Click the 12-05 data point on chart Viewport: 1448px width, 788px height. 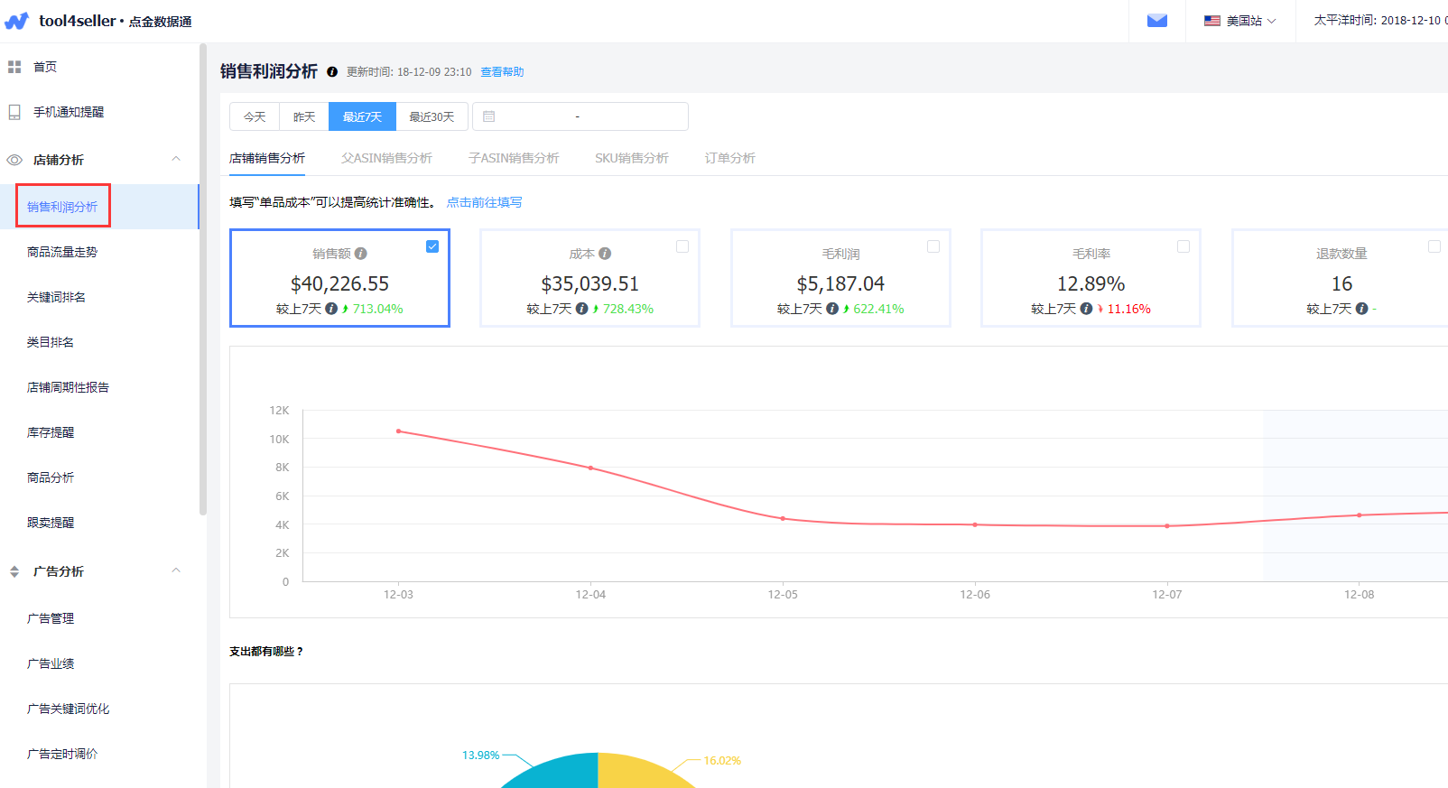click(783, 519)
